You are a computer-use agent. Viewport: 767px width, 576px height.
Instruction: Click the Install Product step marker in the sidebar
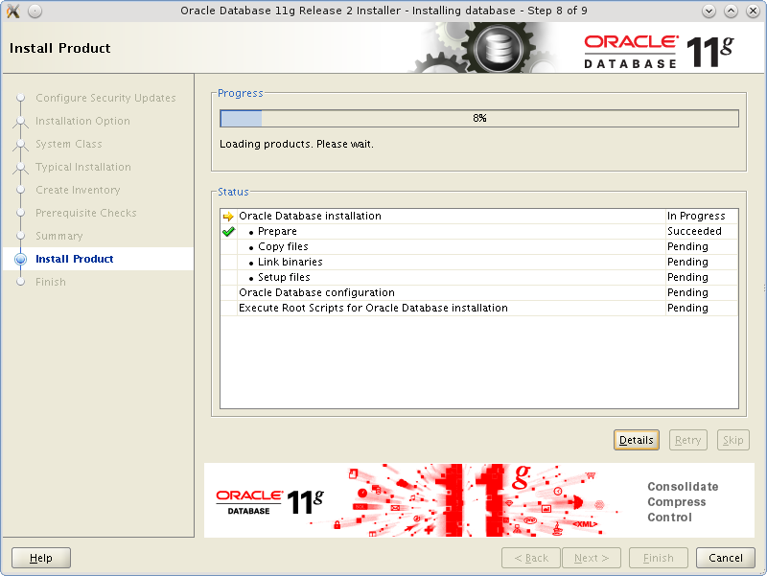pyautogui.click(x=21, y=259)
